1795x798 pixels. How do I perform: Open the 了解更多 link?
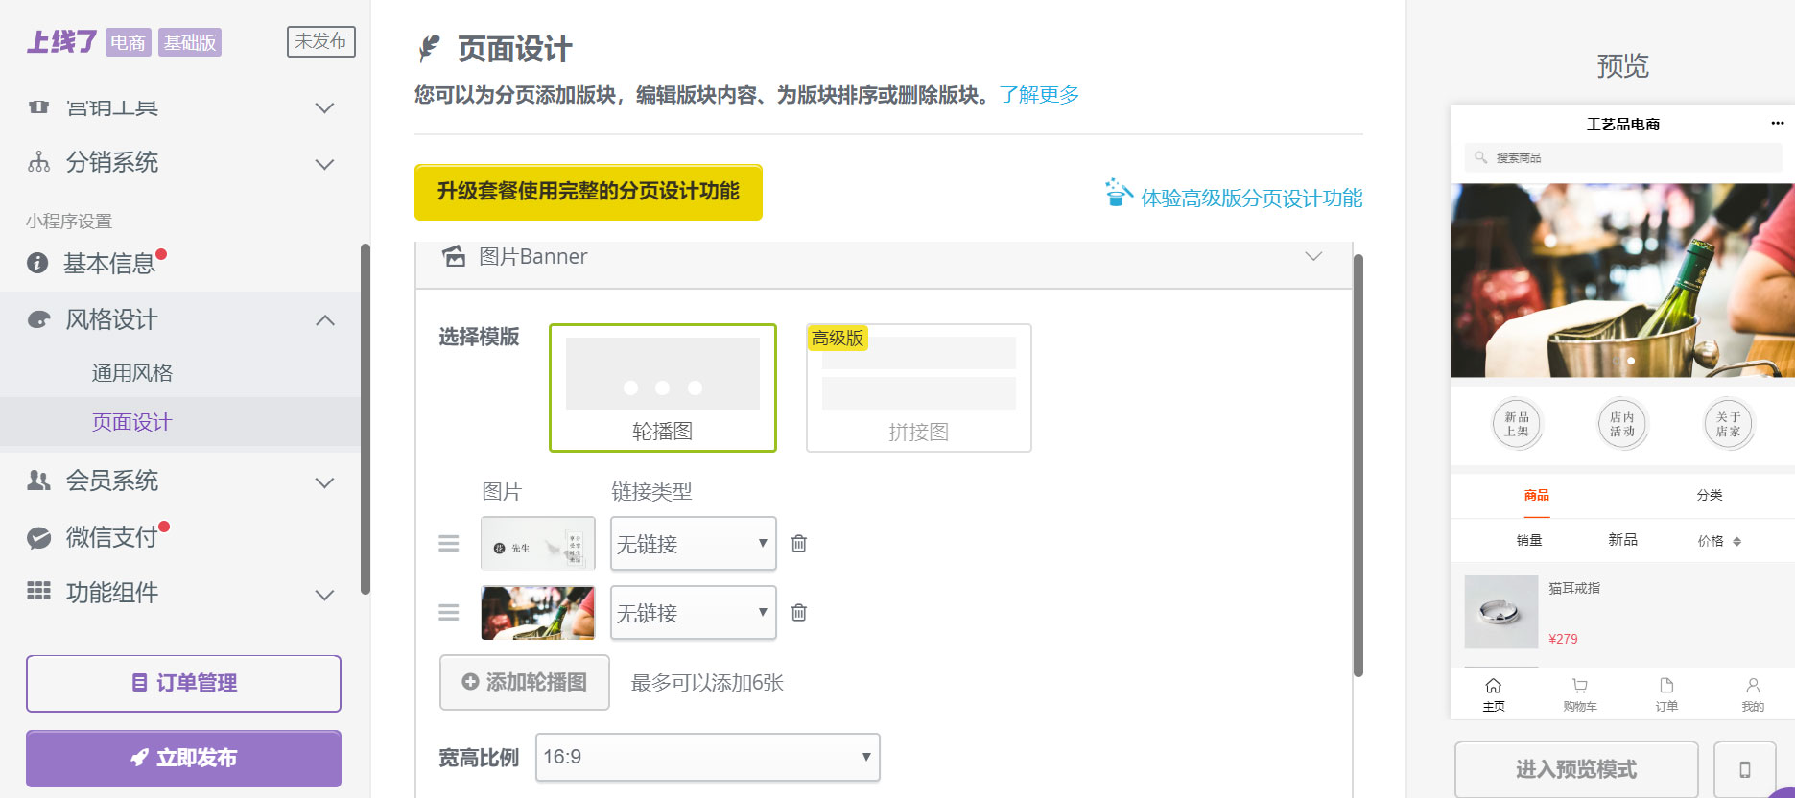point(1039,95)
